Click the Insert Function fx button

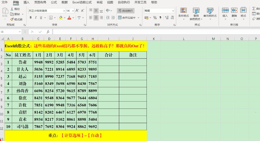tap(48, 32)
